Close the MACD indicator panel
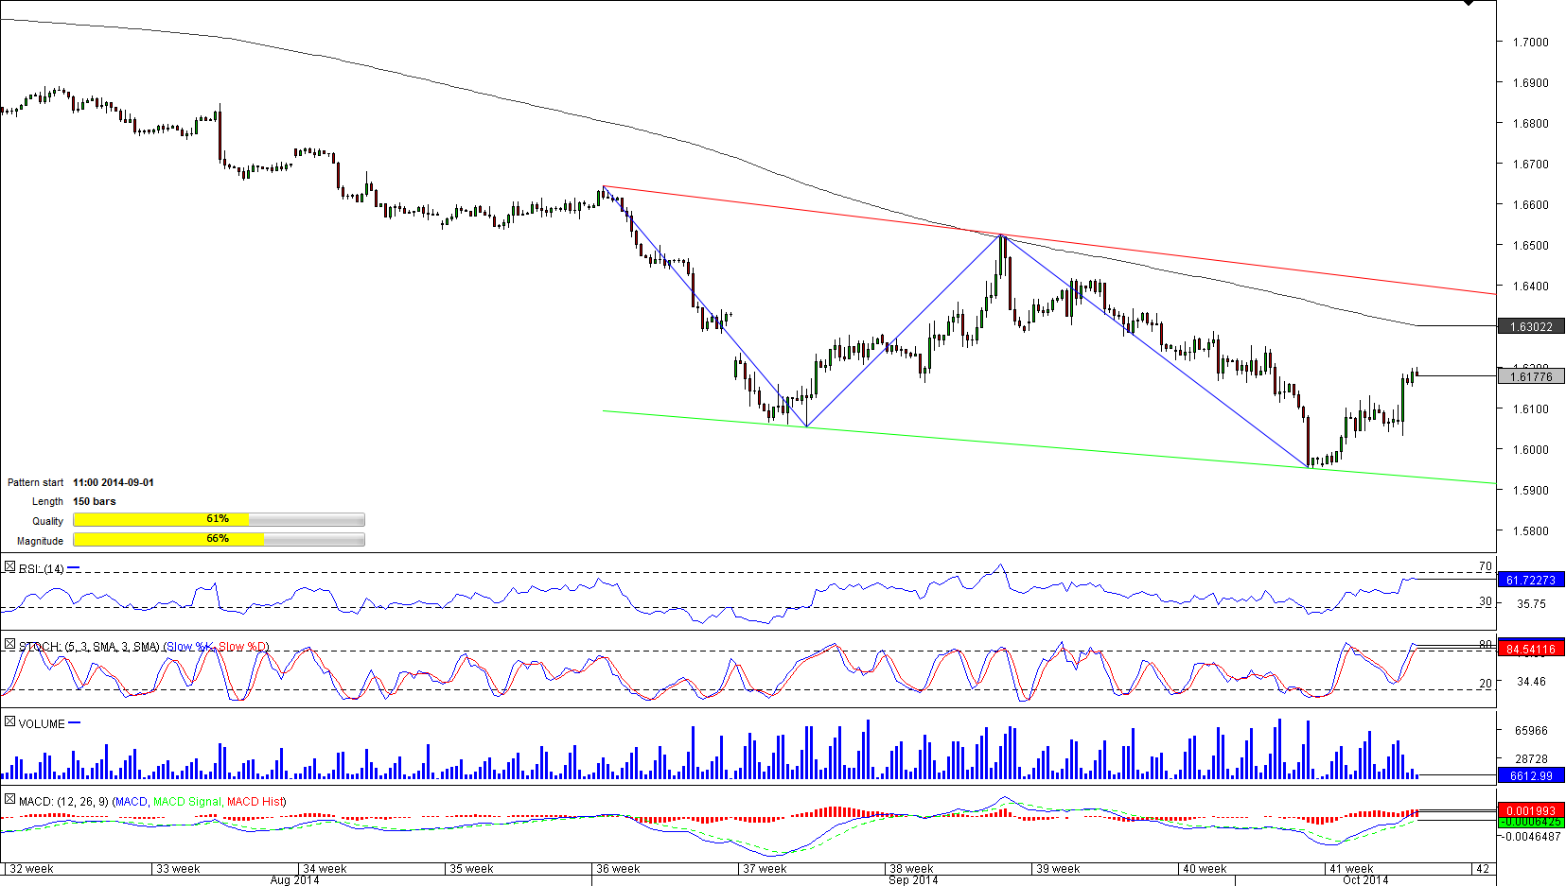This screenshot has width=1566, height=886. 9,800
